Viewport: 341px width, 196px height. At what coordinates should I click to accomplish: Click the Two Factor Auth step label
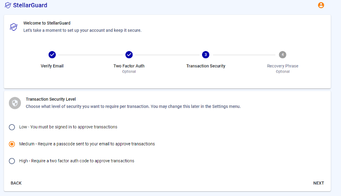129,66
